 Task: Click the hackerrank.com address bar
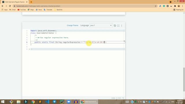[x=84, y=6]
